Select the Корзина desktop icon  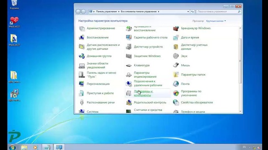coord(14,5)
